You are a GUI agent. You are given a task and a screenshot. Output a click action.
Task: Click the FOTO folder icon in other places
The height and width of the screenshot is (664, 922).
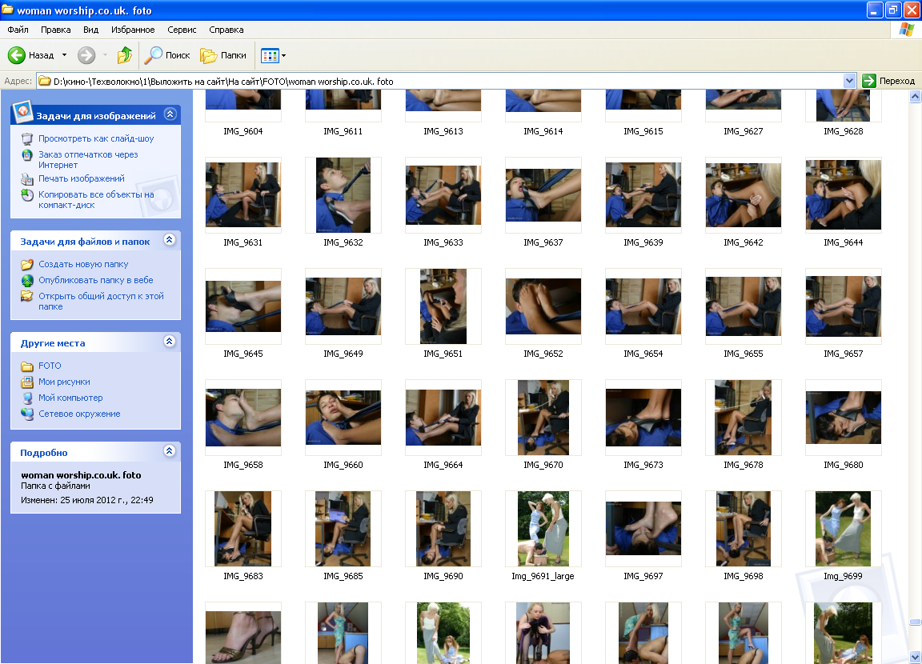click(27, 366)
